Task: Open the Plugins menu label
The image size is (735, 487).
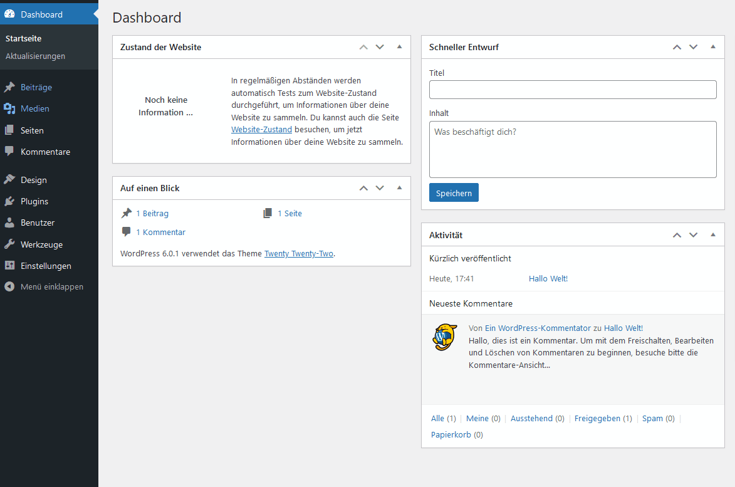Action: (34, 202)
